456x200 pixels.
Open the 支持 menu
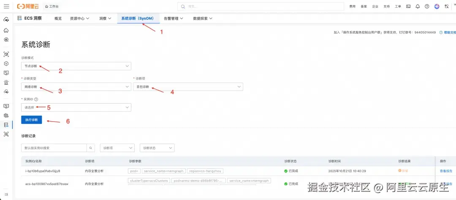click(386, 6)
